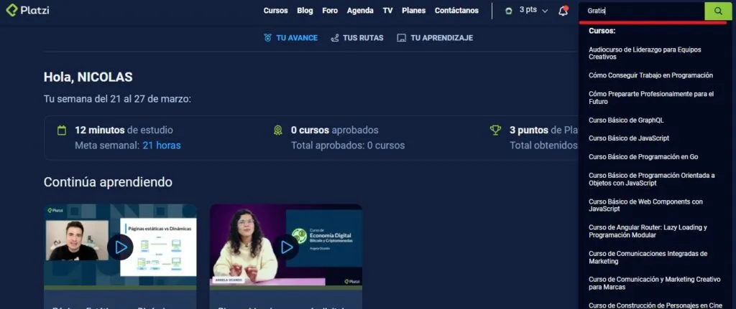Click the medal icon beside TU AVANCE

tap(267, 38)
